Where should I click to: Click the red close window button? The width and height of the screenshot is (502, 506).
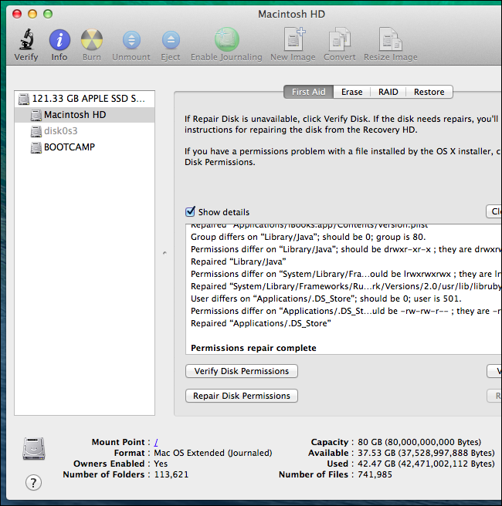(17, 14)
